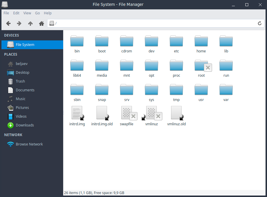Open the File menu
The image size is (267, 197).
(6, 13)
